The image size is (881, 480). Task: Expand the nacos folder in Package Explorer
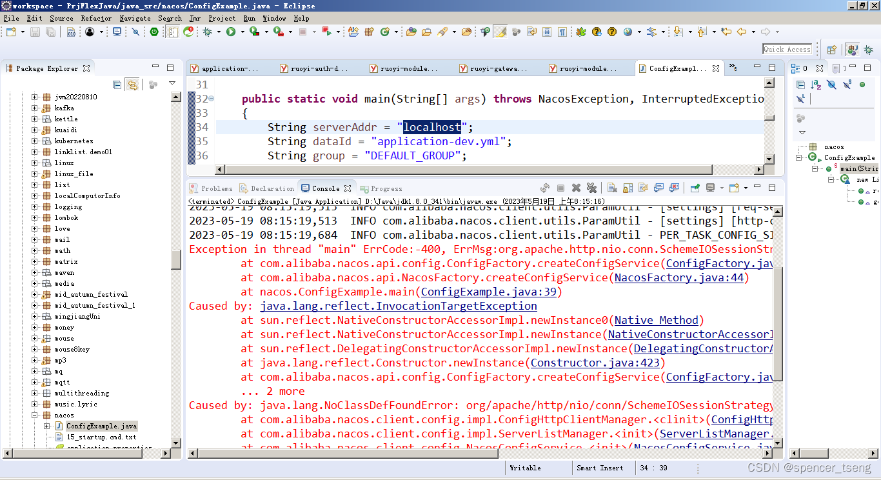[34, 415]
